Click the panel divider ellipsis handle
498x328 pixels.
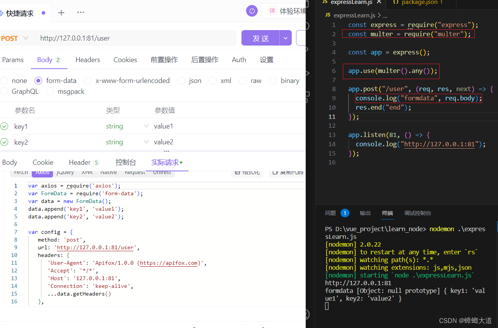point(167,151)
